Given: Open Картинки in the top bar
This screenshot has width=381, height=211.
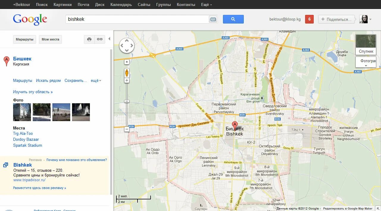Looking at the screenshot, I should click(x=63, y=4).
